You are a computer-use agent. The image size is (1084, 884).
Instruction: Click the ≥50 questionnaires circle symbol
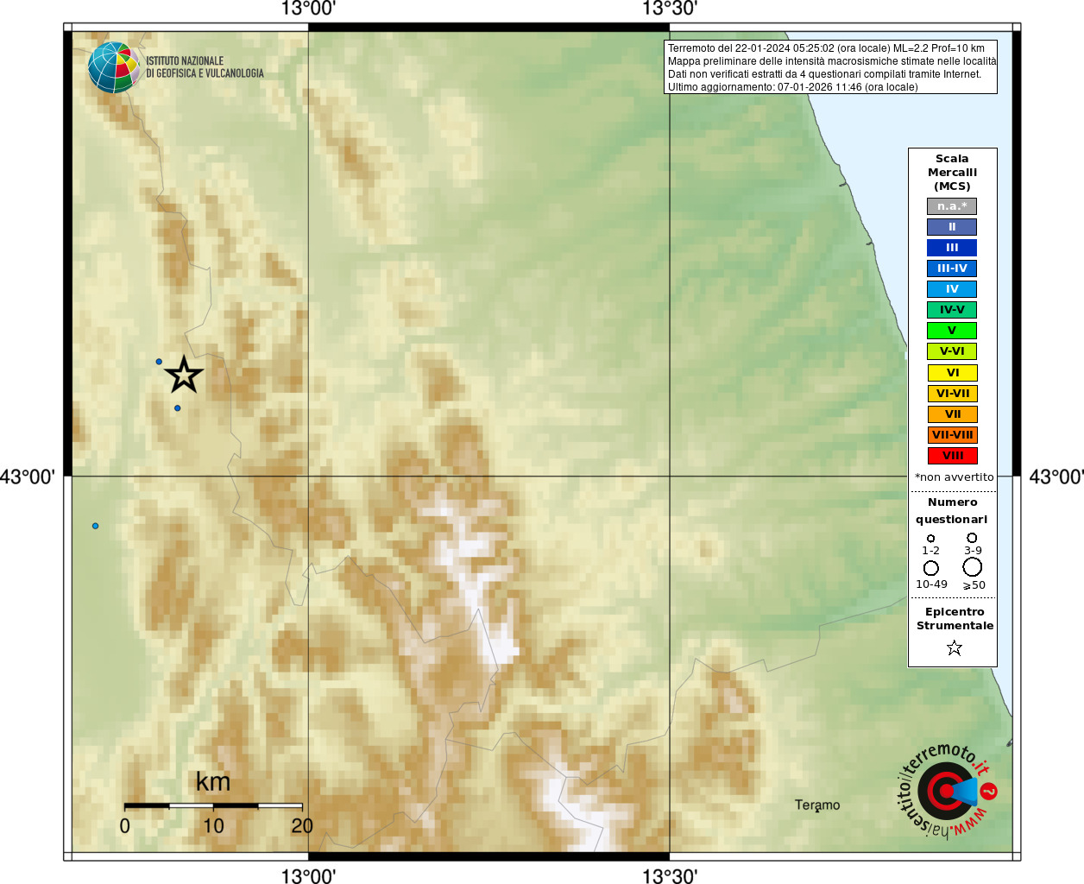973,567
